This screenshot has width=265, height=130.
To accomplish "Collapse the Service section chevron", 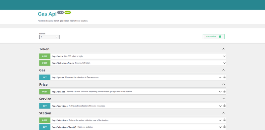I will click(x=224, y=99).
